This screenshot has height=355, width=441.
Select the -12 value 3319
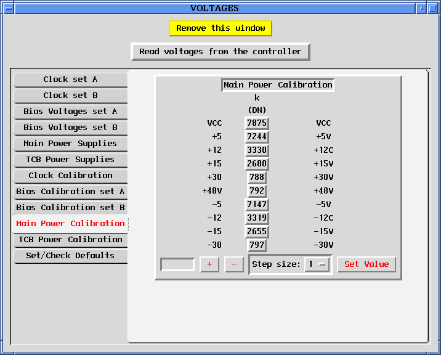point(257,218)
